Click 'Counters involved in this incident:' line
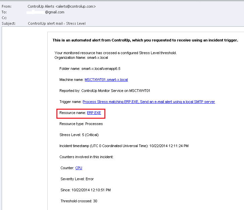This screenshot has height=210, width=244. (86, 157)
